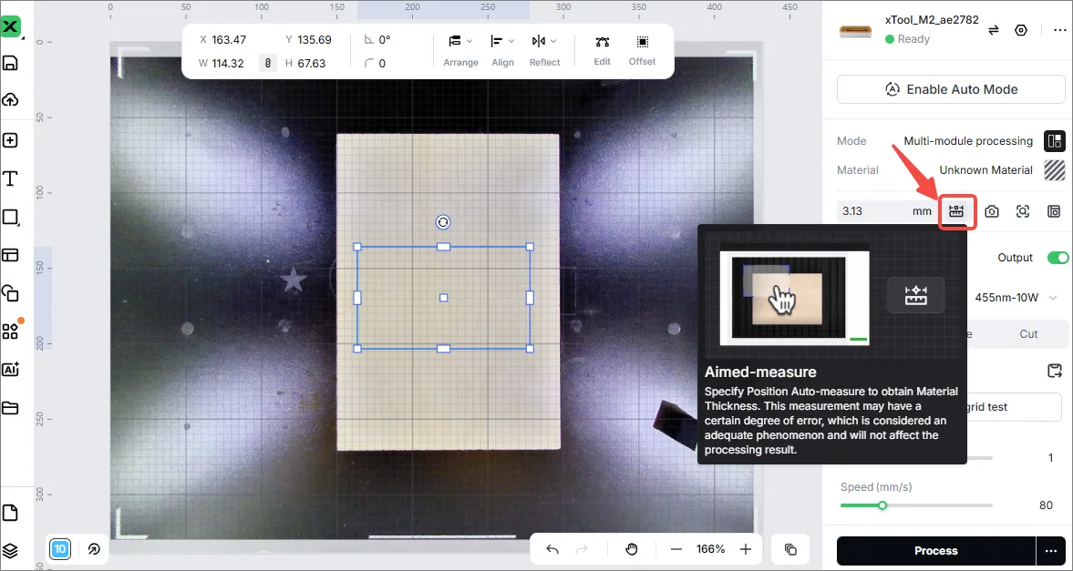This screenshot has height=571, width=1073.
Task: Click the Speed slider handle
Action: [882, 505]
